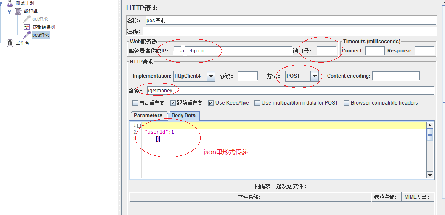Click the 名称 field containing pos请求
445x215 pixels.
(x=291, y=21)
